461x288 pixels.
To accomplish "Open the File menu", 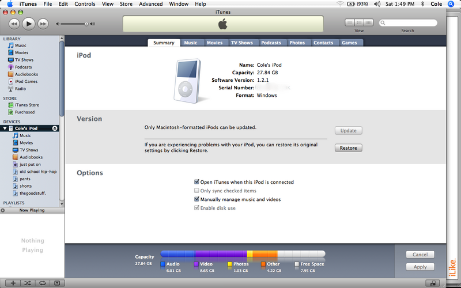I will (48, 4).
